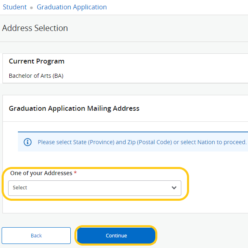Go to the Student breadcrumb link

click(15, 7)
